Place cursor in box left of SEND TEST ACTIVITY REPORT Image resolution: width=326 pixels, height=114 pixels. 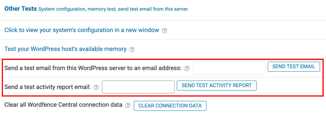coord(138,87)
